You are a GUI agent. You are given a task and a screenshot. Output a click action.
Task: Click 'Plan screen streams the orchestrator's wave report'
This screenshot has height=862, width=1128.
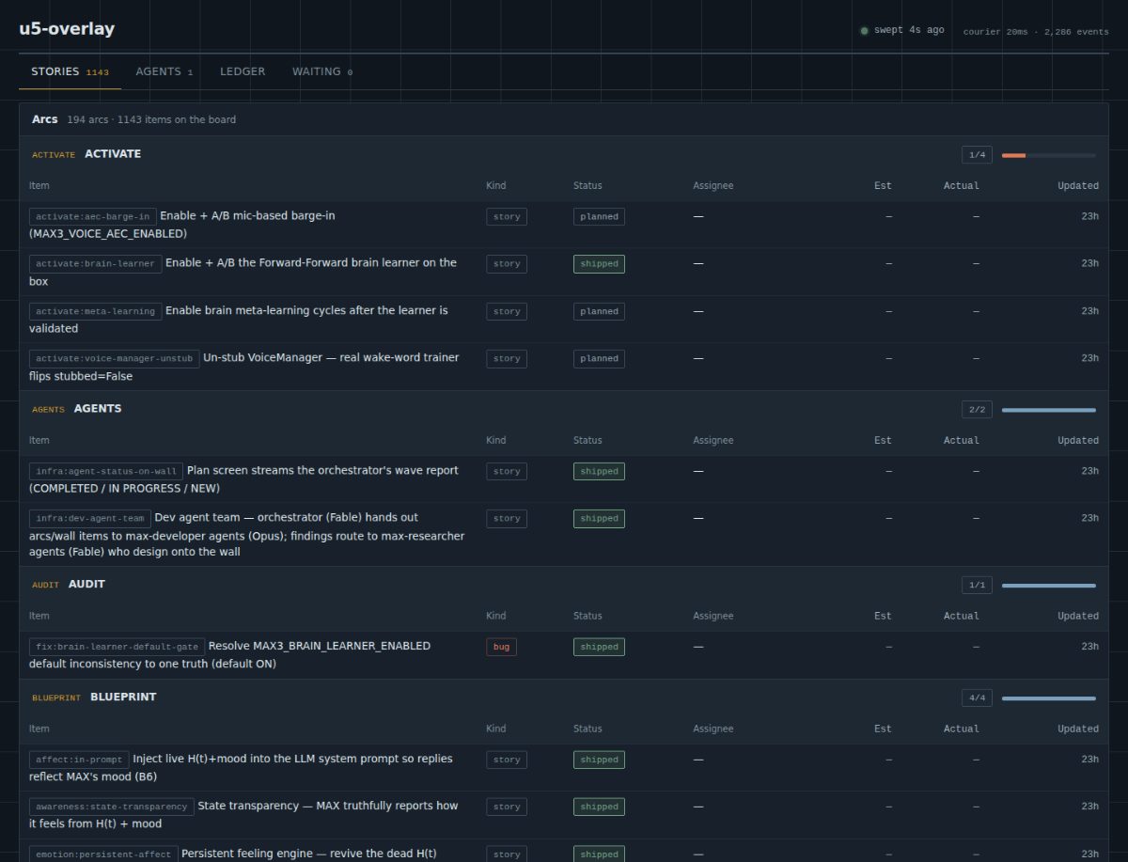(x=323, y=471)
